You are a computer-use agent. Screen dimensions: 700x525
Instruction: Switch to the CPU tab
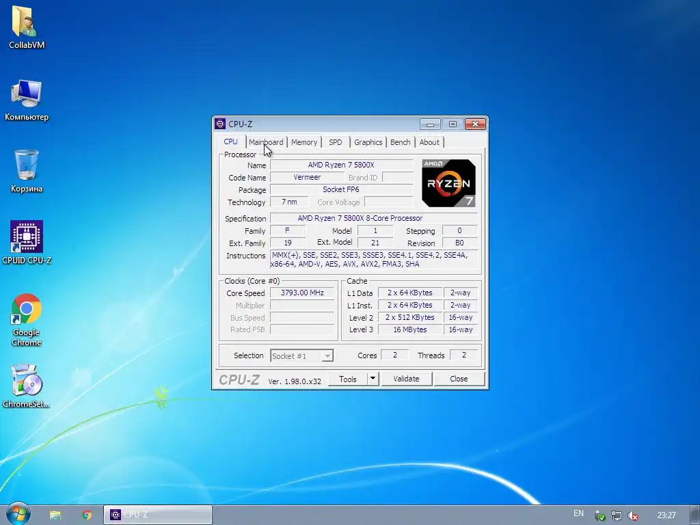(231, 142)
